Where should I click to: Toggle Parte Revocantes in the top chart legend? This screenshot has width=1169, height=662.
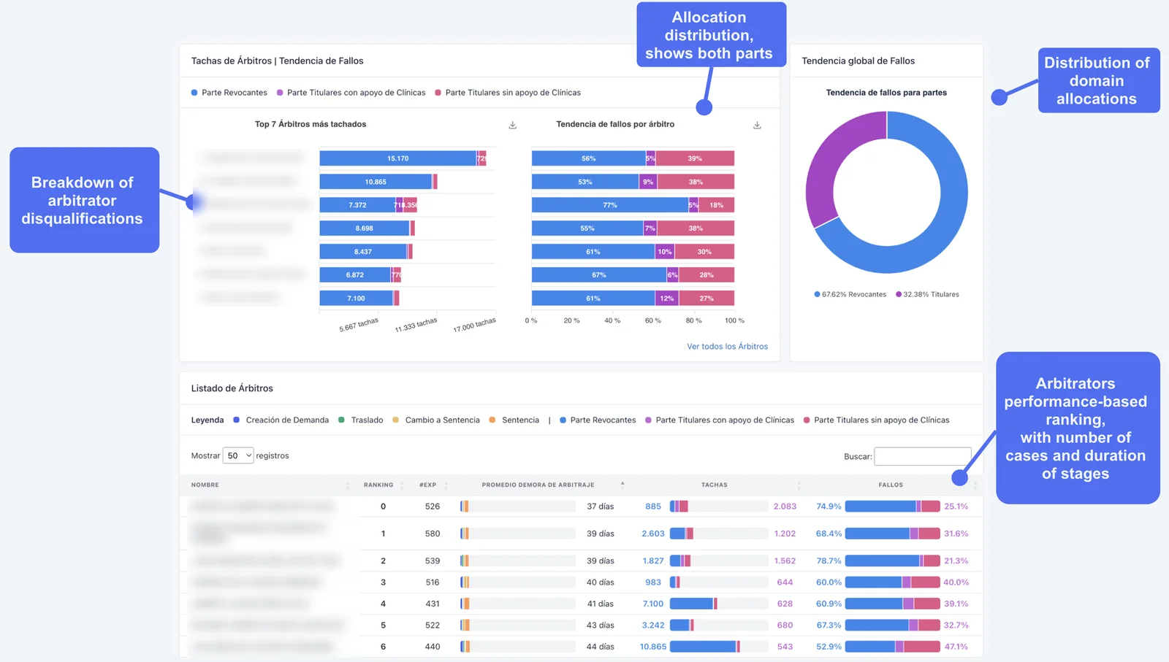(x=229, y=93)
